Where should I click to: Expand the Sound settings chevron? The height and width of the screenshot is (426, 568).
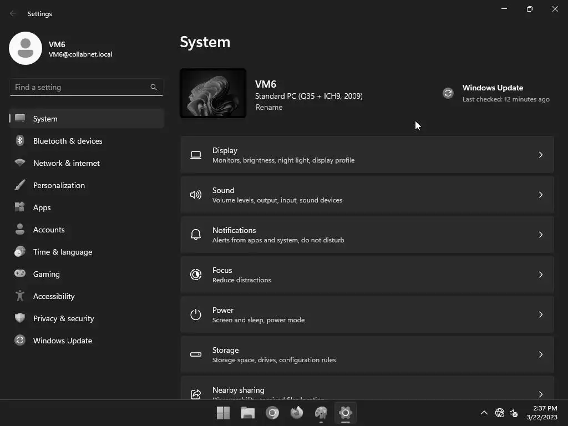tap(540, 195)
